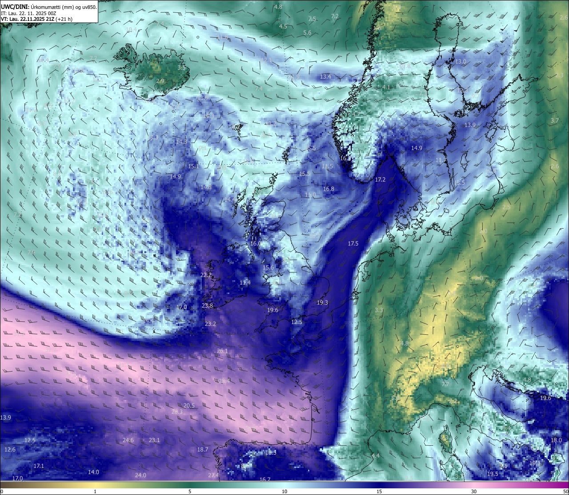This screenshot has height=495, width=569.
Task: Click the 11.5 value on the map
Action: pos(327,166)
